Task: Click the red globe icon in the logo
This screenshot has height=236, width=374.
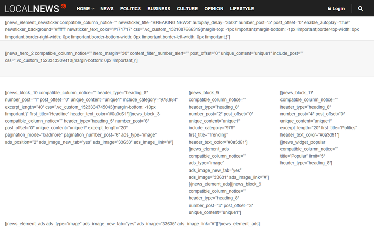Action: [x=64, y=6]
